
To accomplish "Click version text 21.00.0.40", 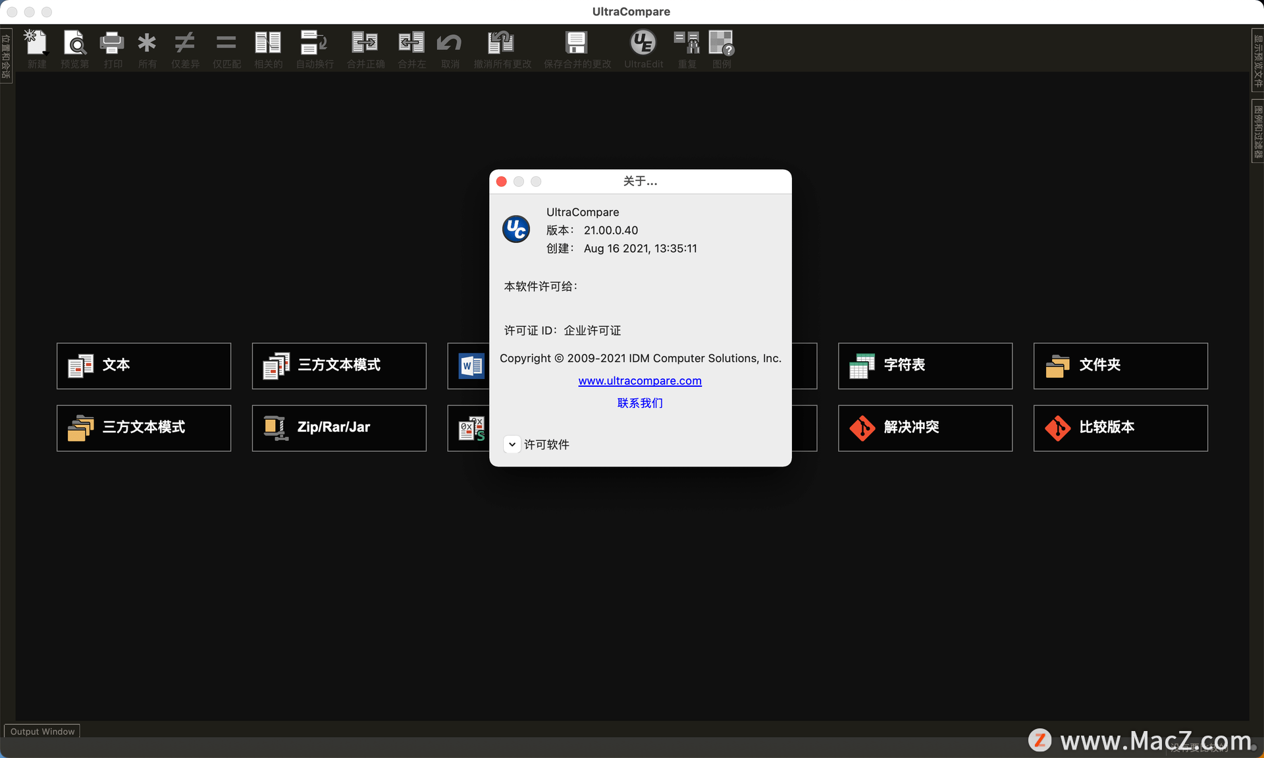I will point(611,230).
